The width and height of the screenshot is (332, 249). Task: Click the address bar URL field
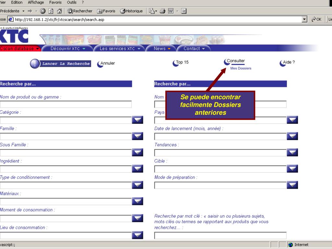155,19
